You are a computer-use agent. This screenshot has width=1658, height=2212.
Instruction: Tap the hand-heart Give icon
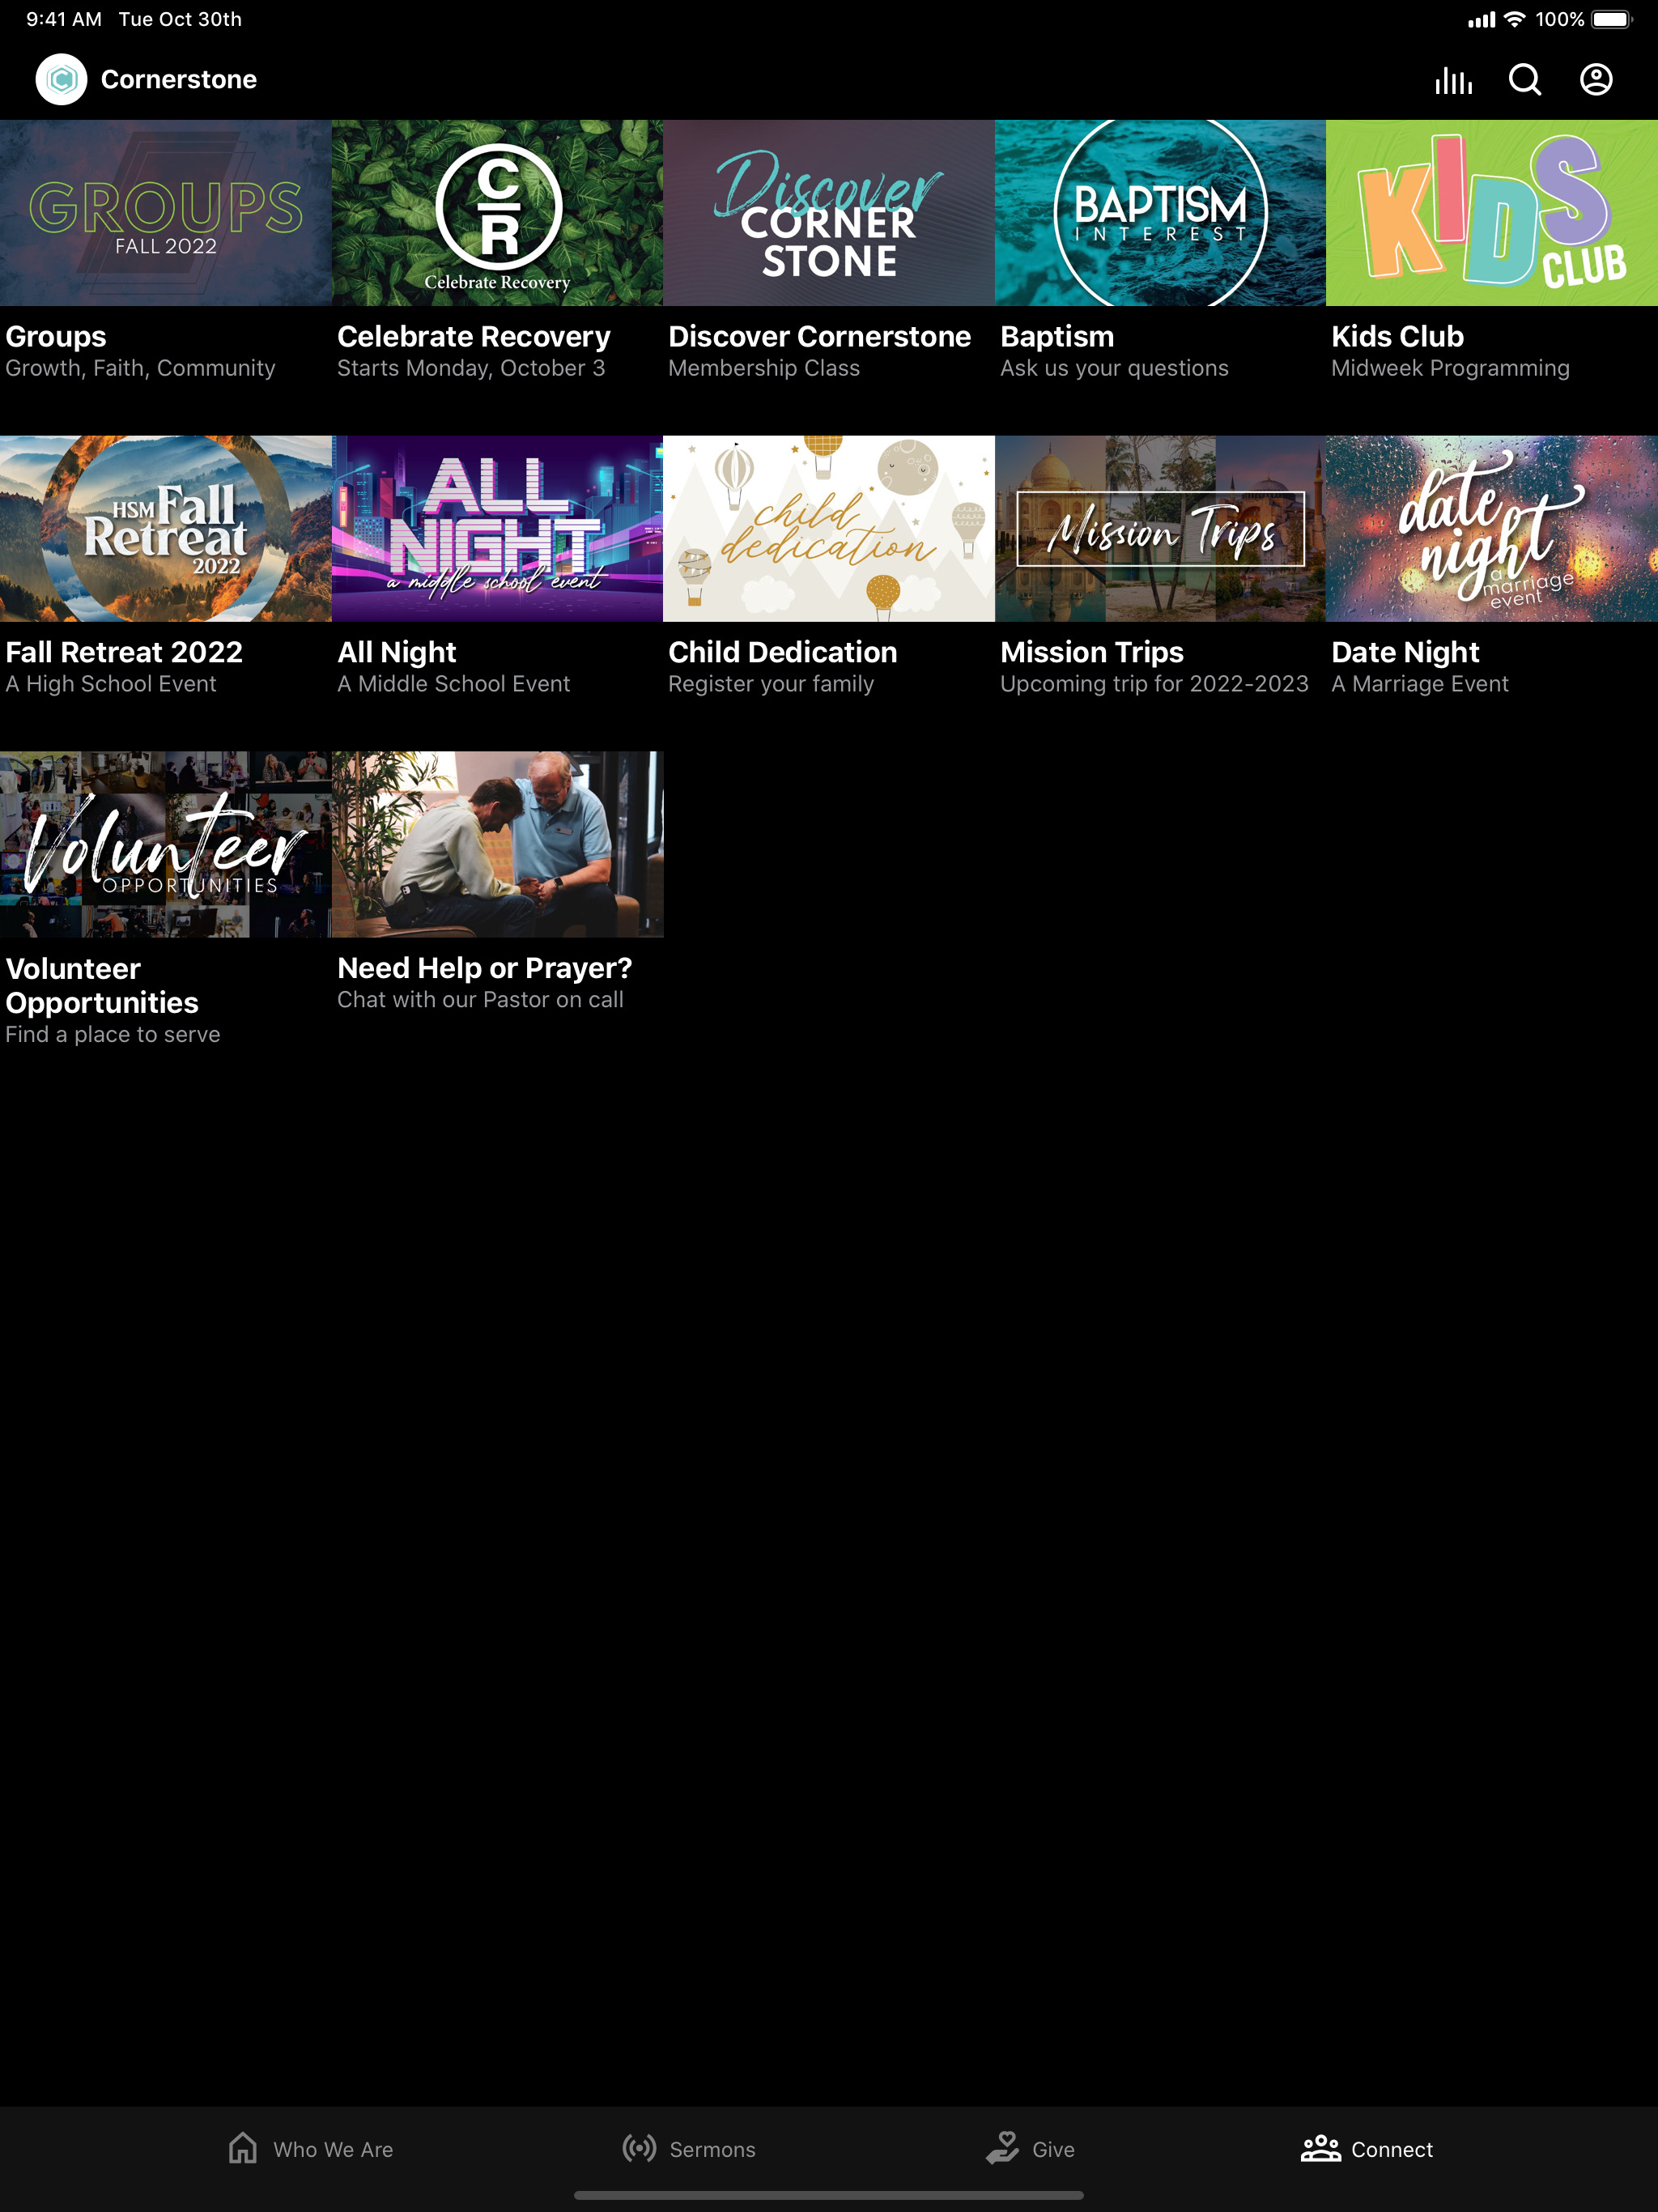(1002, 2147)
